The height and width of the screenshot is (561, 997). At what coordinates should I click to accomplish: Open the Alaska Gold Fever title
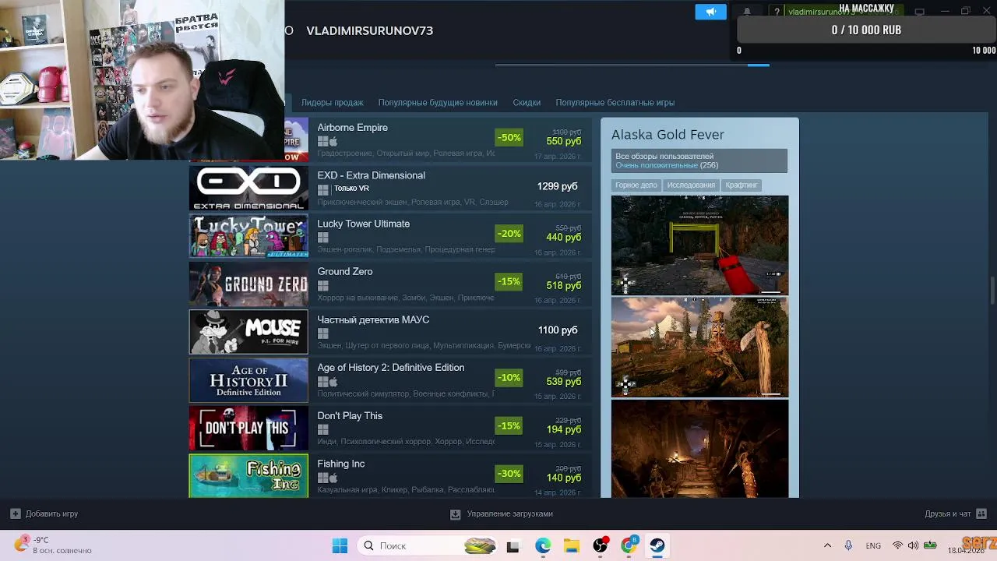tap(668, 135)
